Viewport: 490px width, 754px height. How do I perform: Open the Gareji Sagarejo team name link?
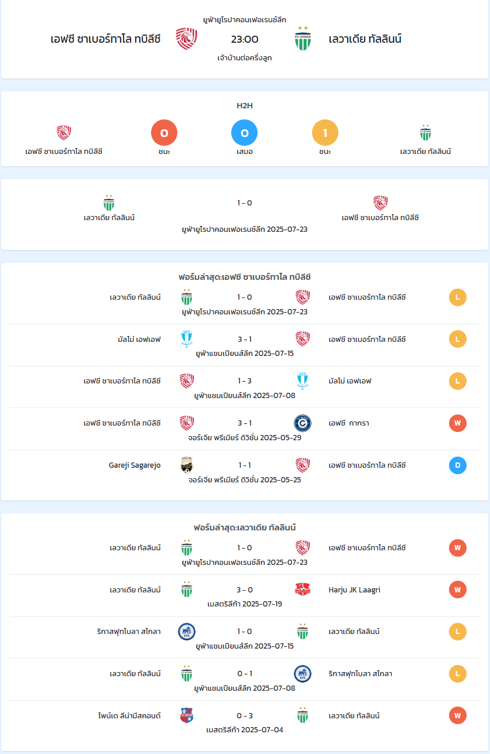pyautogui.click(x=135, y=465)
